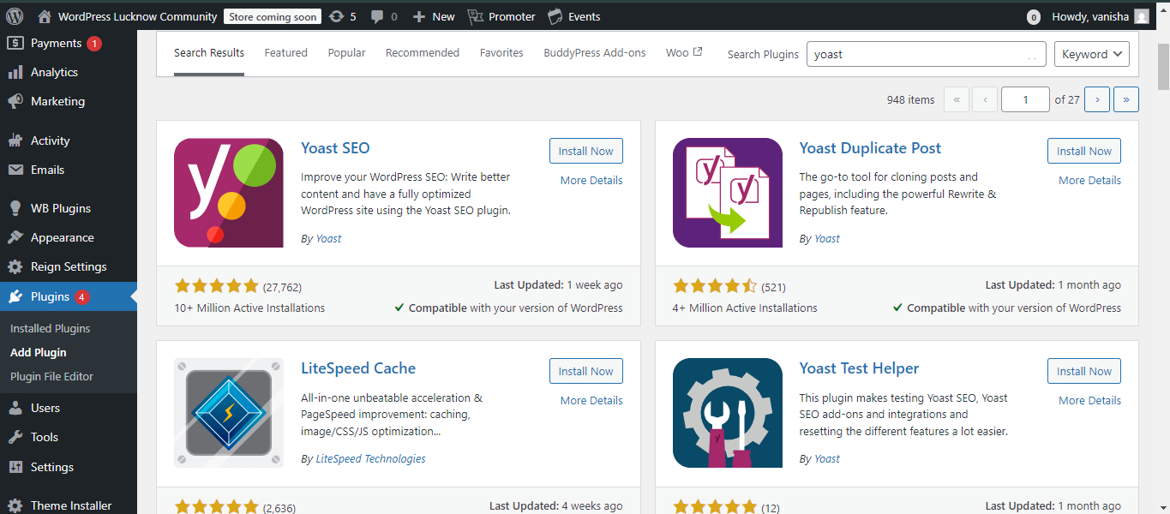Click the LiteSpeed Cache plugin thumbnail

(x=228, y=413)
